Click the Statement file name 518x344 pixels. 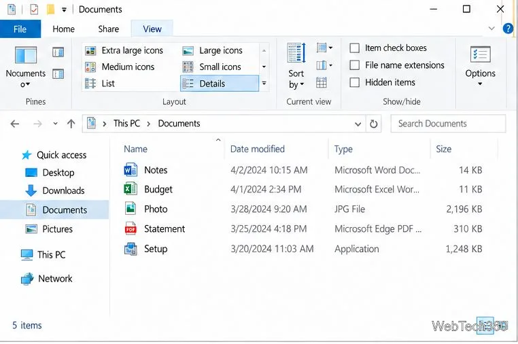point(165,228)
